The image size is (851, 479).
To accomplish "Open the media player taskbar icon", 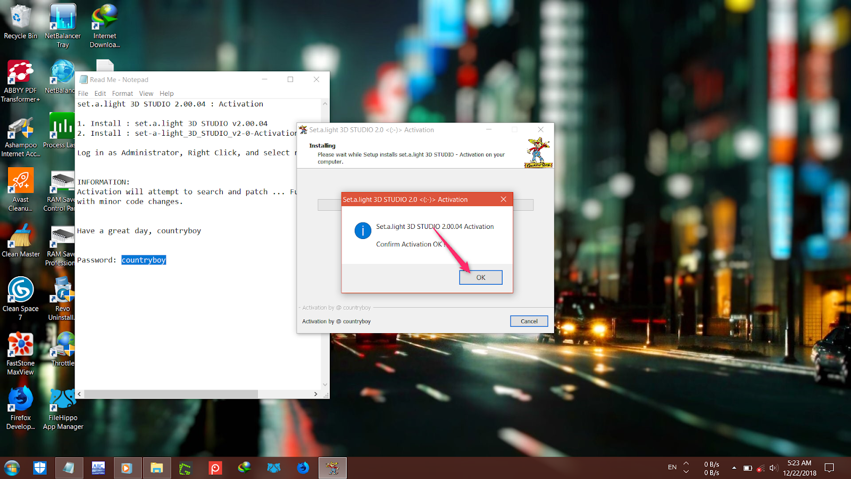I will [127, 468].
